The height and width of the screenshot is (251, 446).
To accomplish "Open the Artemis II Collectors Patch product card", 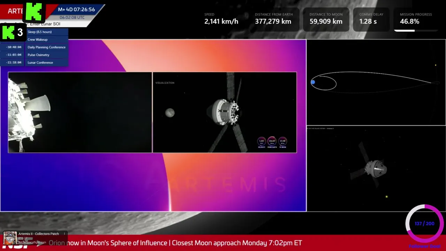I will tap(35, 238).
